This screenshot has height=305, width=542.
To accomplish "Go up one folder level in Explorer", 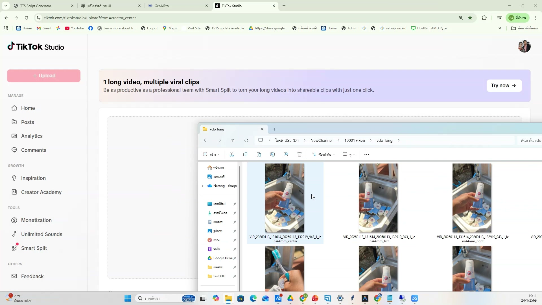I will [x=233, y=140].
